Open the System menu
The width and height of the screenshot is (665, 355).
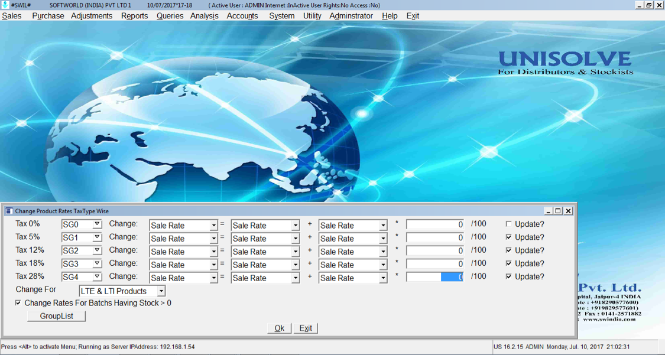[x=281, y=16]
